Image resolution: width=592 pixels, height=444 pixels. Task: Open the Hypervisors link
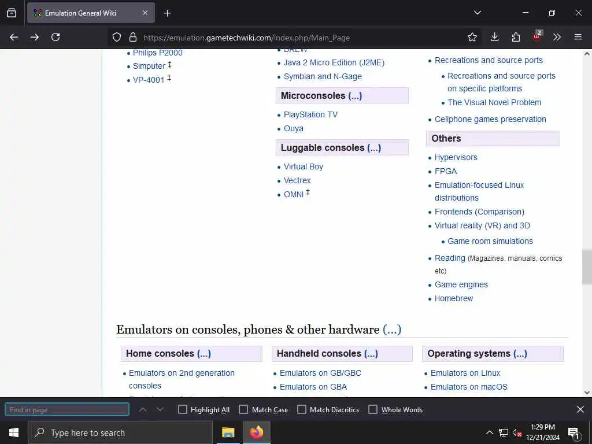click(x=456, y=157)
